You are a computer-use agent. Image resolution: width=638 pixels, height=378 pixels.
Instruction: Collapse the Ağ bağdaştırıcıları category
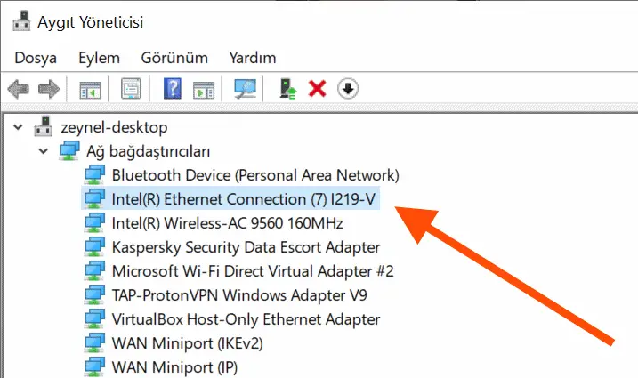(43, 151)
